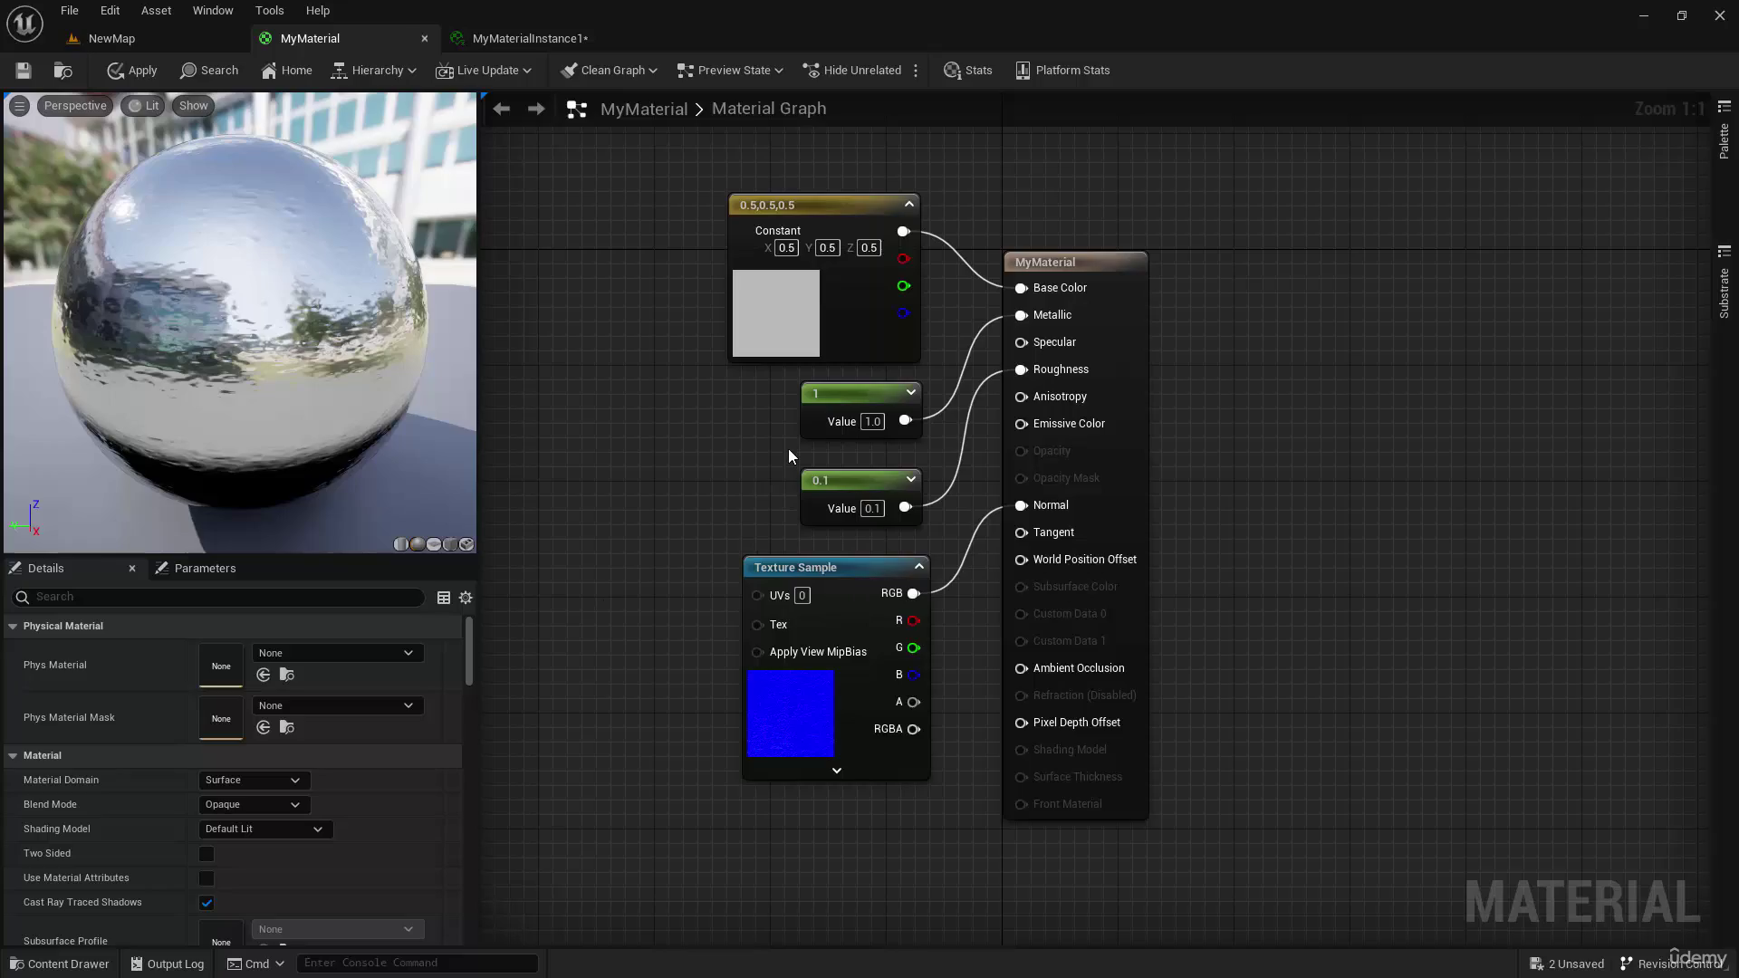Navigate forward in graph history
This screenshot has width=1739, height=978.
tap(536, 109)
